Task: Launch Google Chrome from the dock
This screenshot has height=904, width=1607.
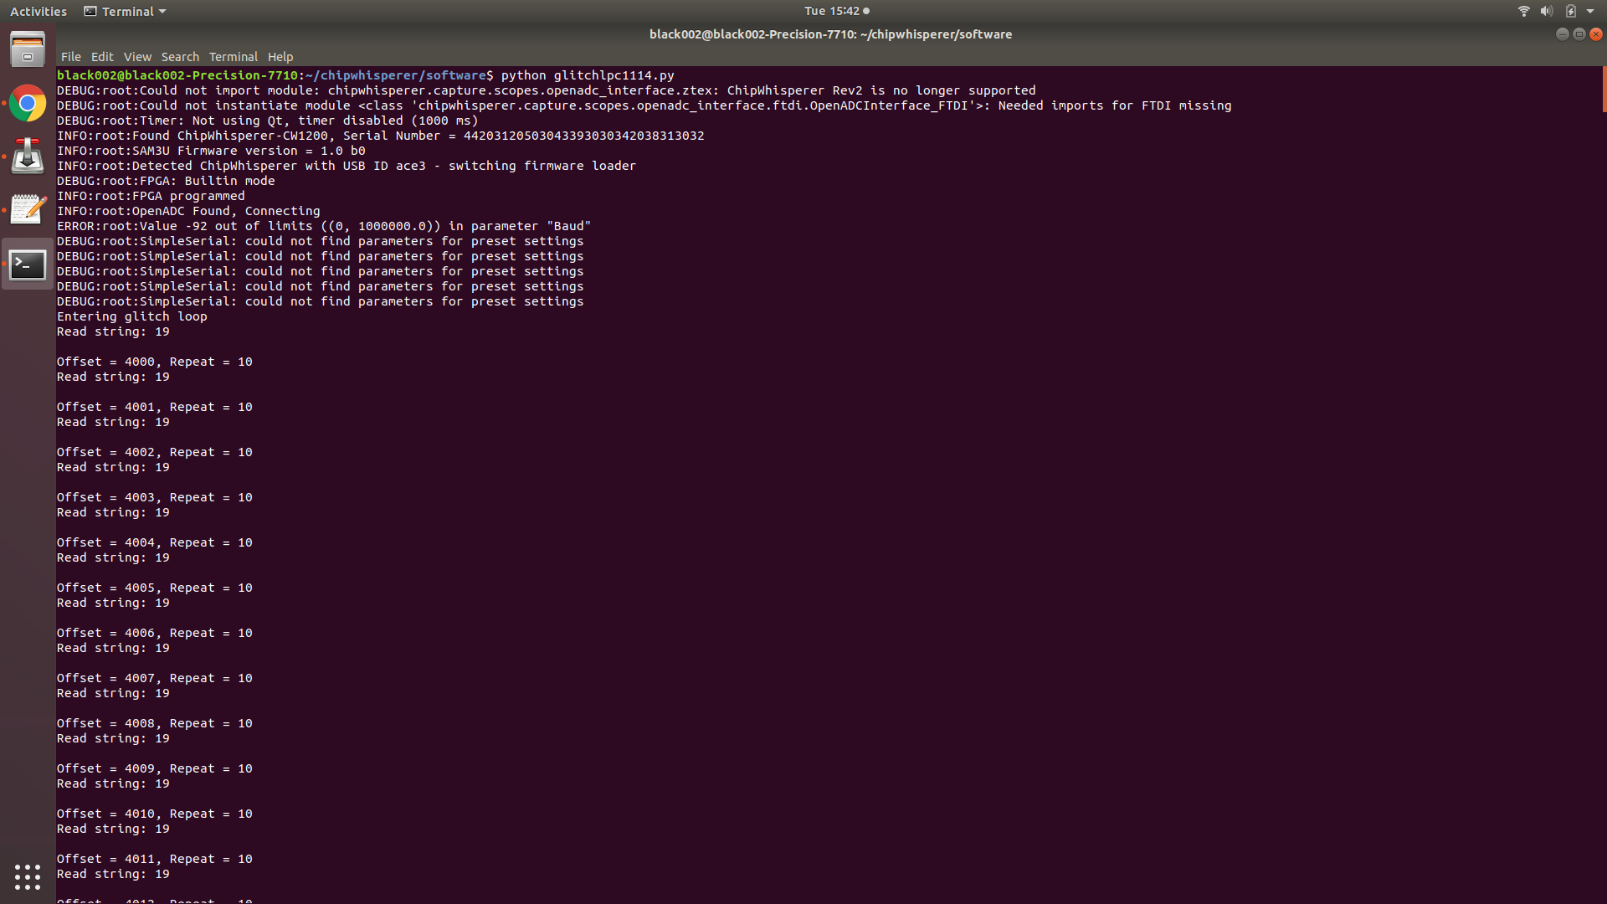Action: click(28, 104)
